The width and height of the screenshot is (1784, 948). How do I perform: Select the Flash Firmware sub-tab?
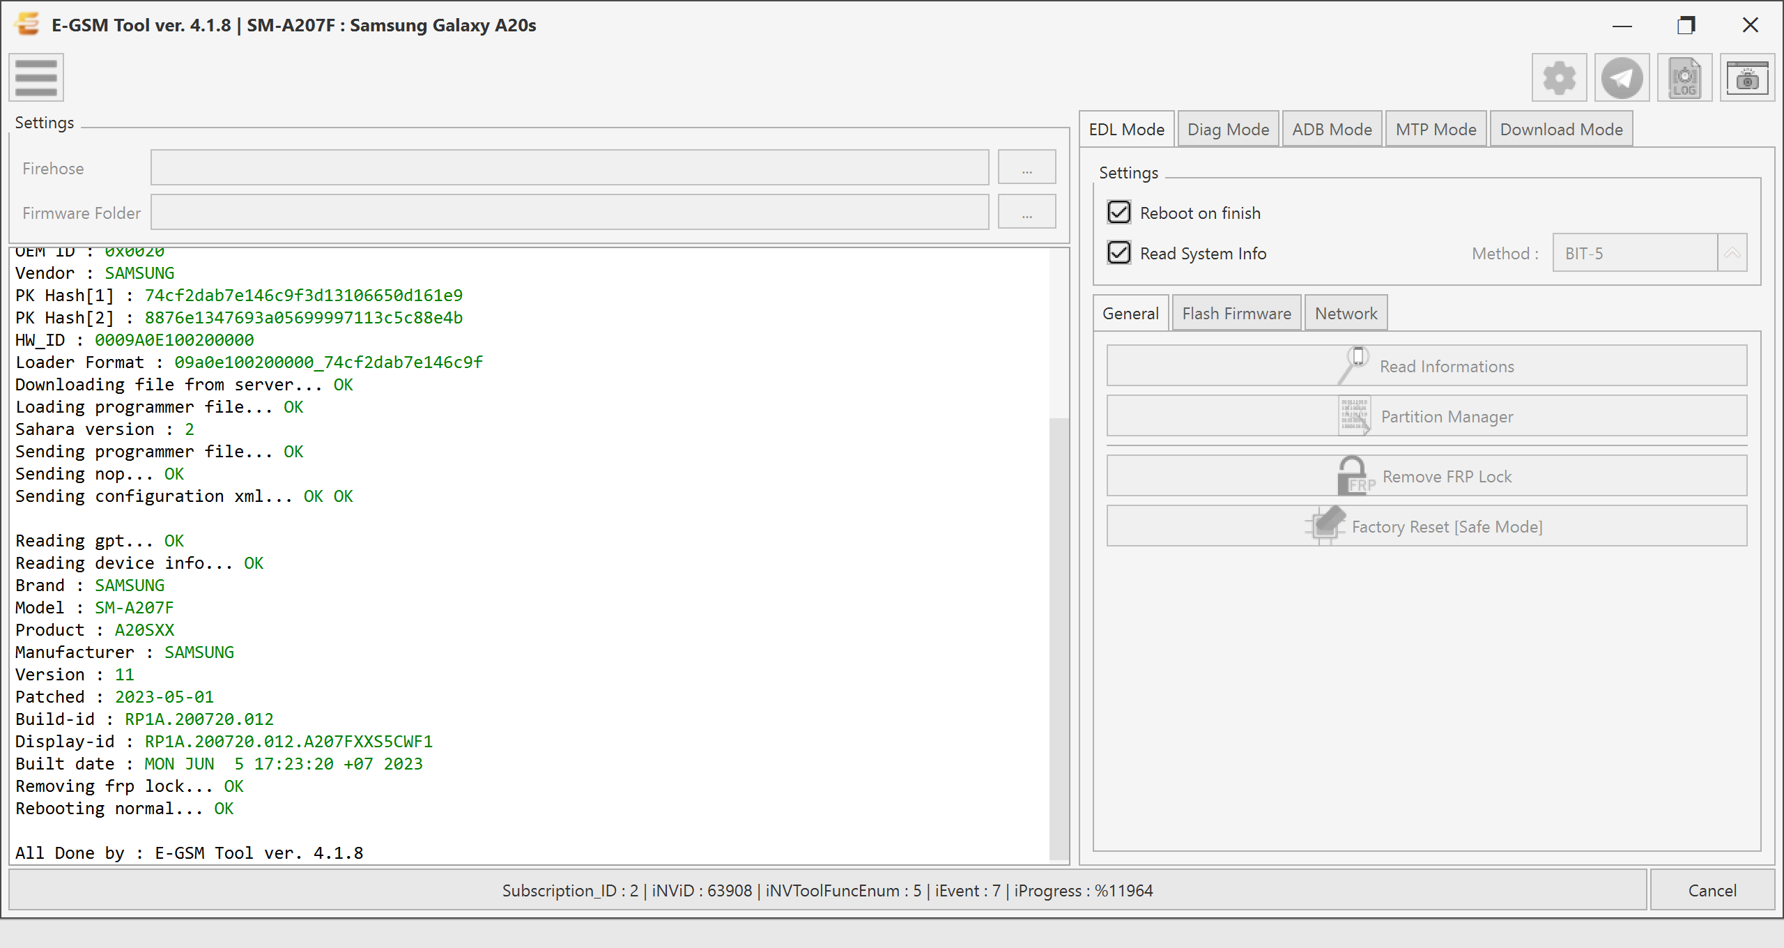[1237, 314]
